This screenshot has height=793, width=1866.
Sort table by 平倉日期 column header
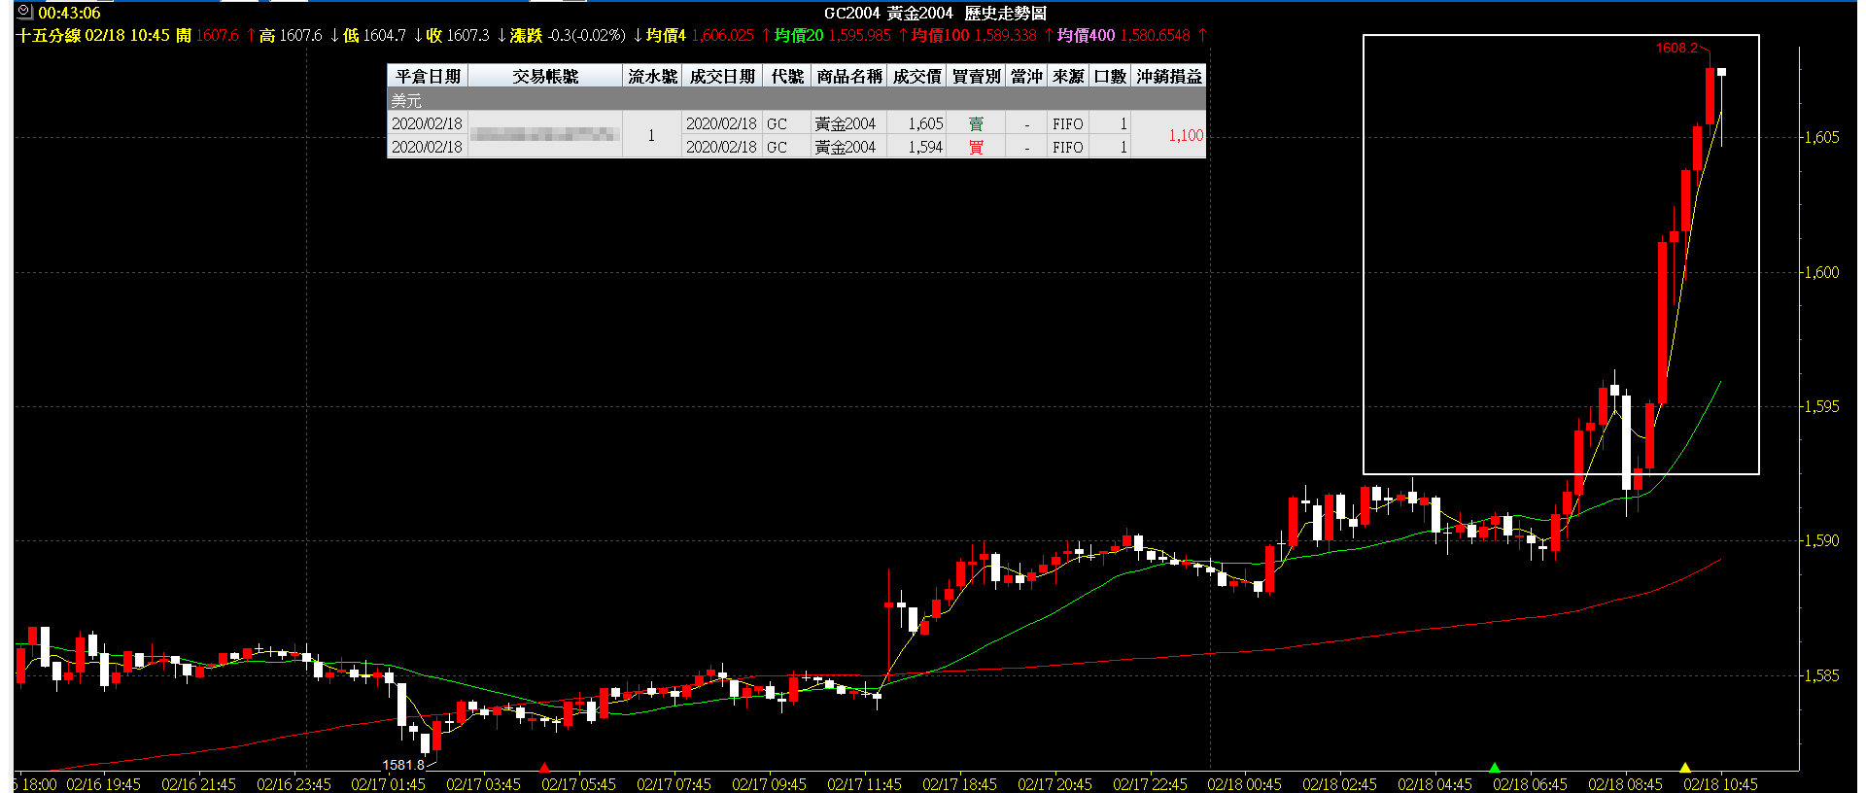tap(428, 76)
